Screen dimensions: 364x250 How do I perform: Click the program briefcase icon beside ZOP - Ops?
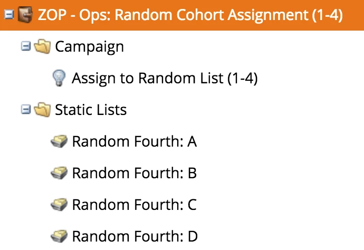click(x=25, y=15)
